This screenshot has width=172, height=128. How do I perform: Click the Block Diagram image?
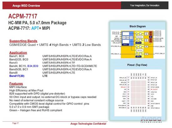[x=138, y=44]
